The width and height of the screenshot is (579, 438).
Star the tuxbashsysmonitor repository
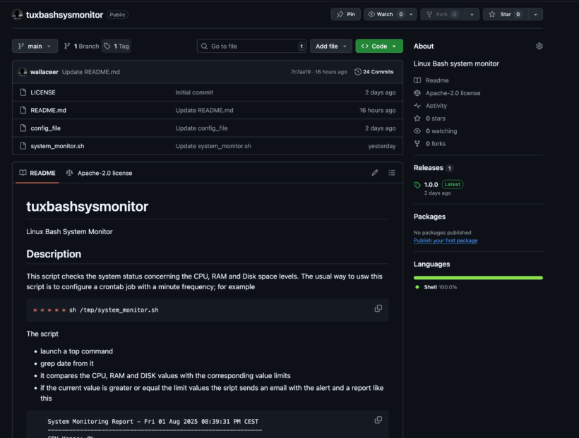pos(506,14)
